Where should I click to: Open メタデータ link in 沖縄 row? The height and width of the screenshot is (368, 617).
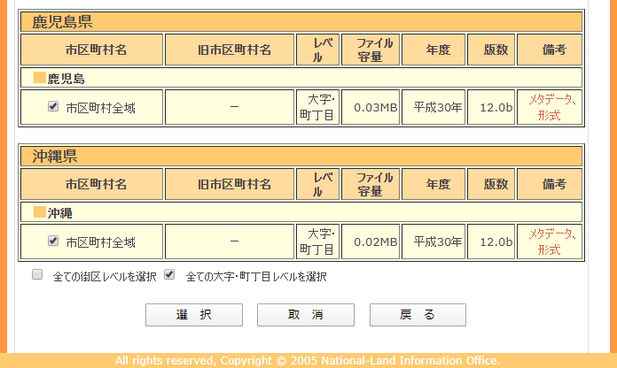point(552,234)
